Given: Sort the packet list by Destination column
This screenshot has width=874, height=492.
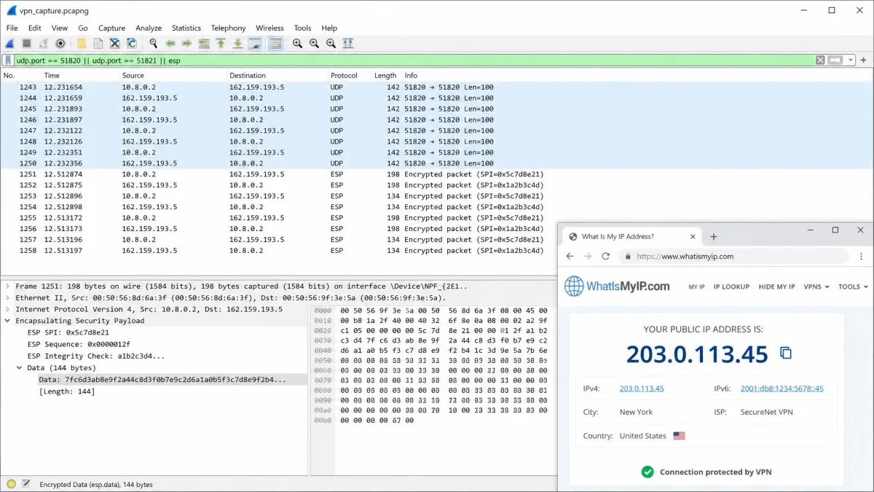Looking at the screenshot, I should coord(277,75).
